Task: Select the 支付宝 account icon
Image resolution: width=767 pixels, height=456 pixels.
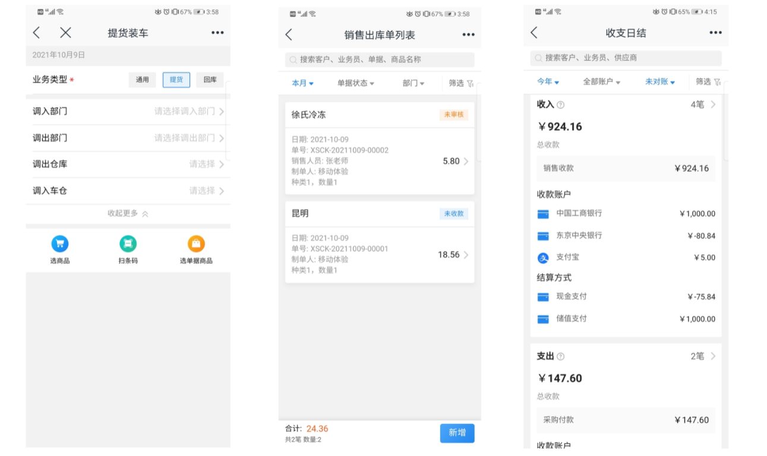Action: [x=543, y=258]
